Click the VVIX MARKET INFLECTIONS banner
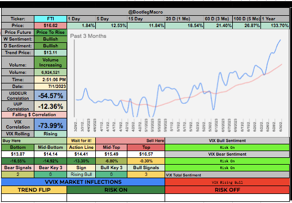 point(83,182)
